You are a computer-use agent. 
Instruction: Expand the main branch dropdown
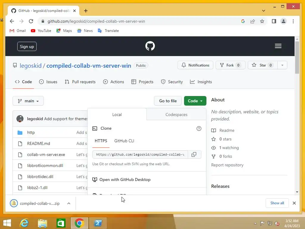(x=28, y=101)
